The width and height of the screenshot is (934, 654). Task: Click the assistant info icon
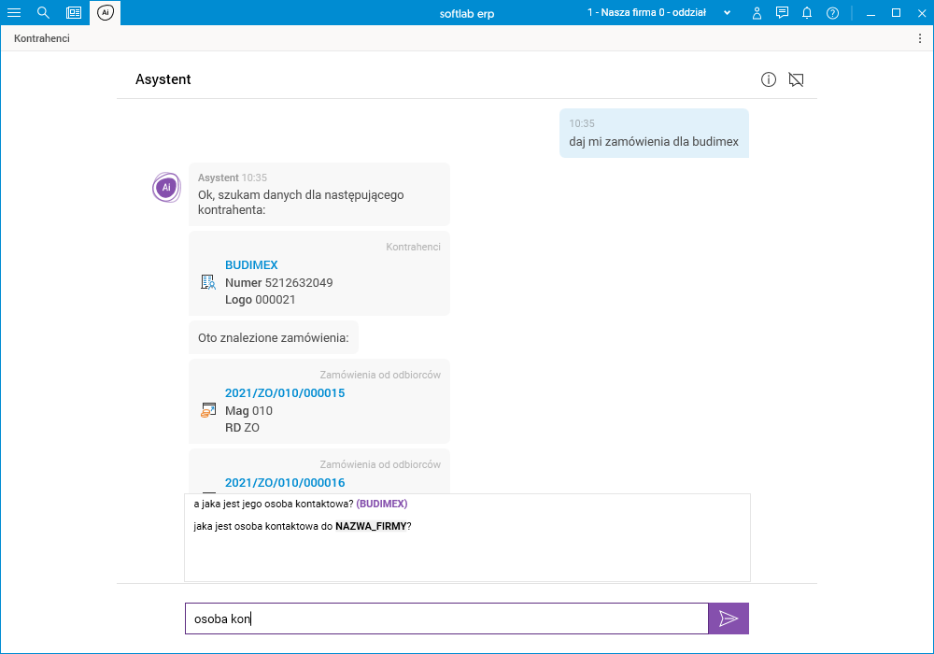point(769,79)
